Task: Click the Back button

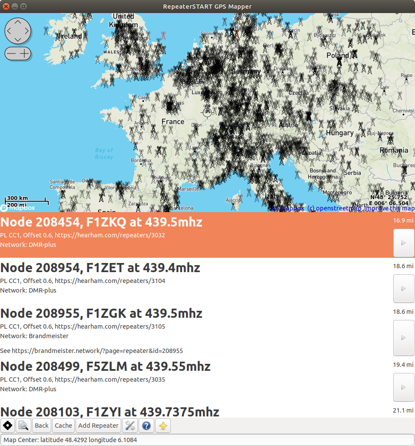Action: point(42,426)
